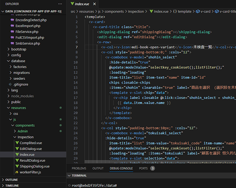The height and width of the screenshot is (188, 236).
Task: Open Complited.vue in the file tree
Action: click(x=31, y=143)
